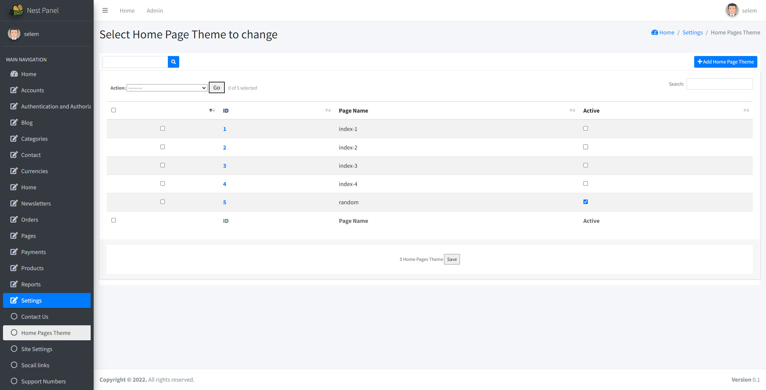Open the Action dropdown
Screen dimensions: 766x390
[x=167, y=88]
